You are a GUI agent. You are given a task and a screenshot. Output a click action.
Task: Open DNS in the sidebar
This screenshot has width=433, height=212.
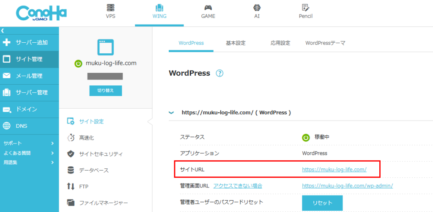[x=29, y=126]
